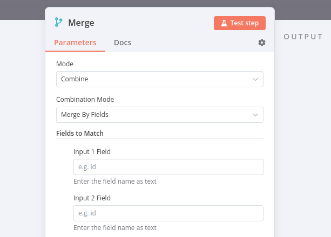Screen dimensions: 331x237
Task: Click the Merge node branch icon
Action: click(x=59, y=22)
